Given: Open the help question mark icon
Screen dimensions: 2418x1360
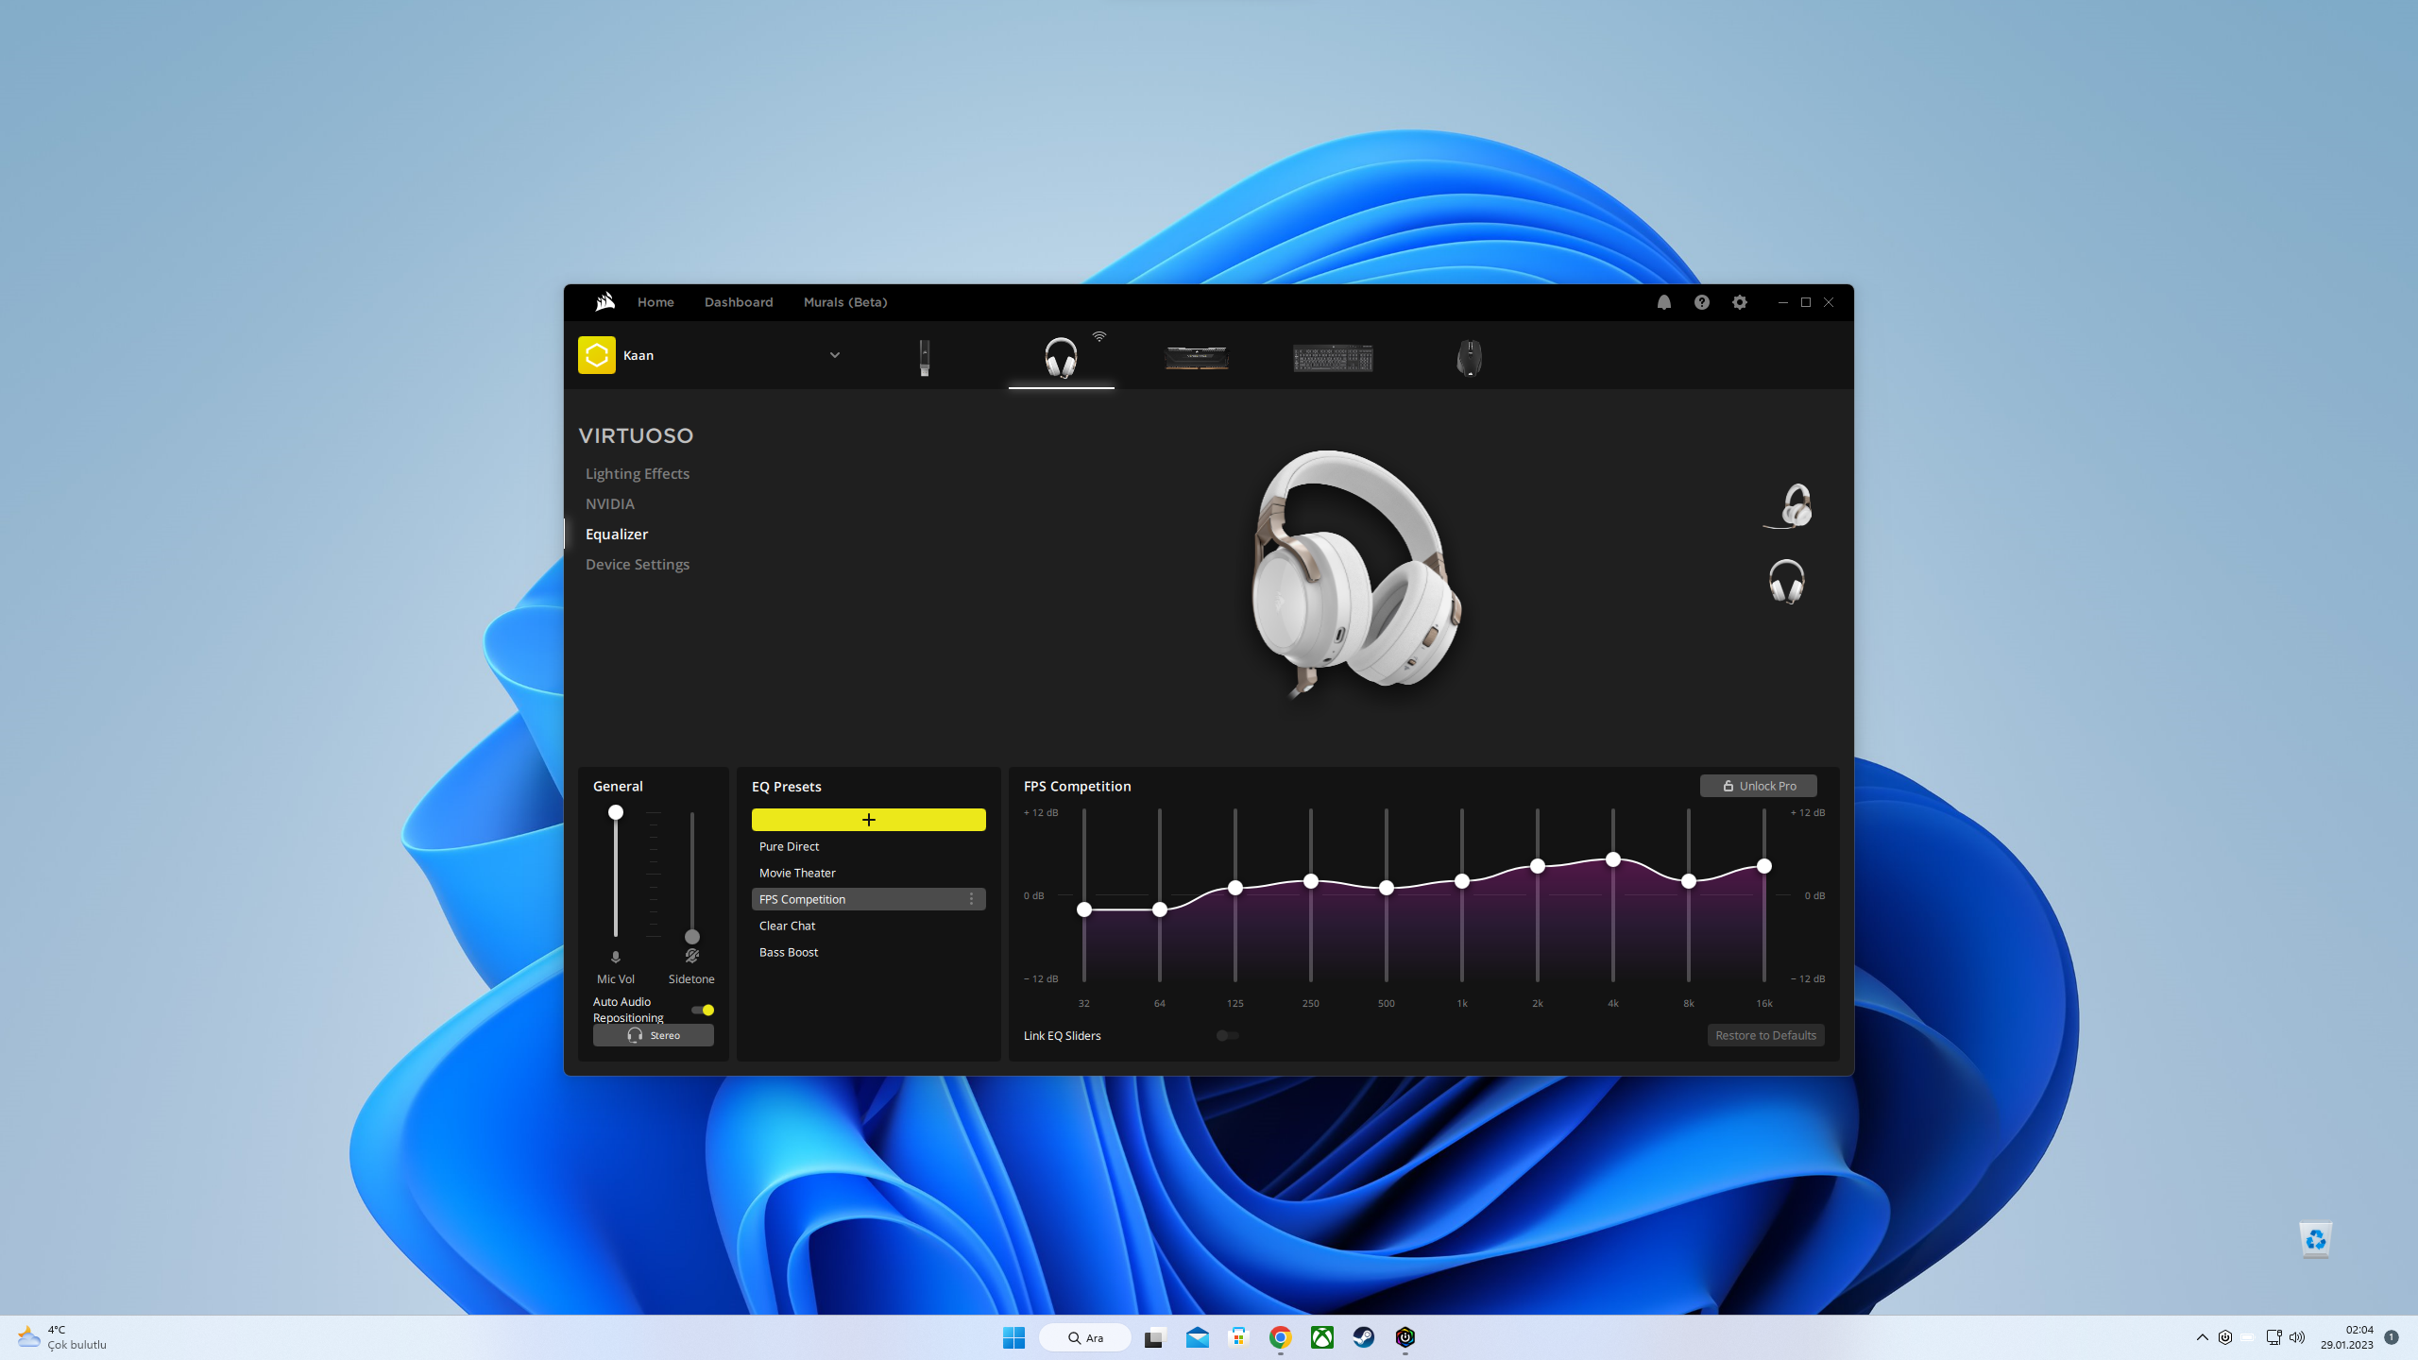Looking at the screenshot, I should pos(1702,302).
